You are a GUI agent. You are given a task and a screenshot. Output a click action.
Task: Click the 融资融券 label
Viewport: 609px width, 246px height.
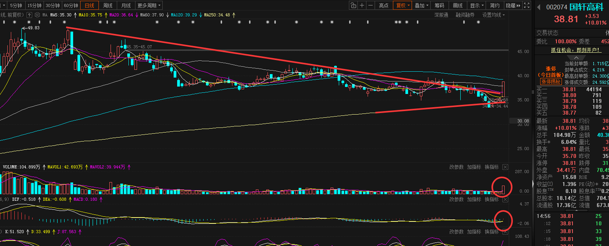[465, 15]
